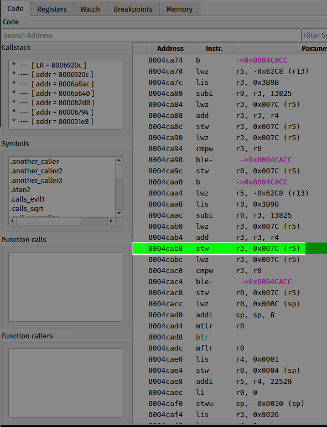Click the symbols list scroll-up arrow
The height and width of the screenshot is (427, 327).
(119, 160)
